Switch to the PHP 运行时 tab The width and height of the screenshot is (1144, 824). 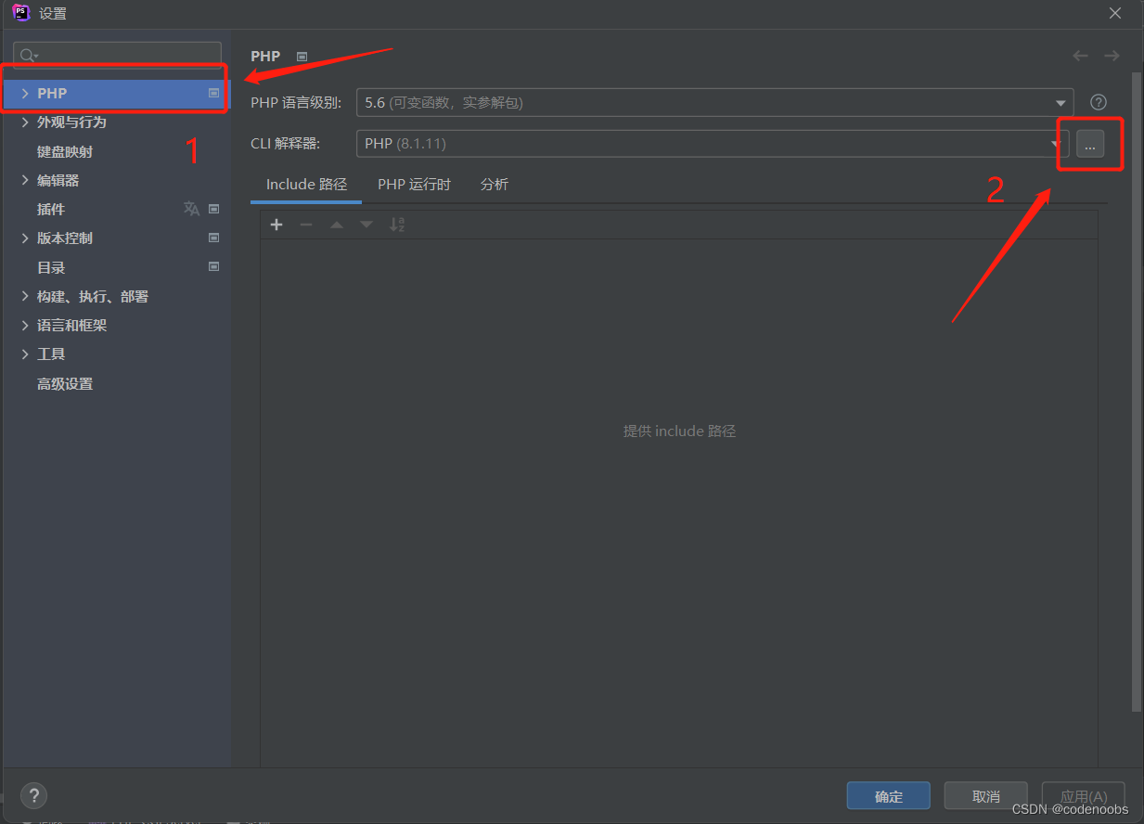[x=414, y=185]
